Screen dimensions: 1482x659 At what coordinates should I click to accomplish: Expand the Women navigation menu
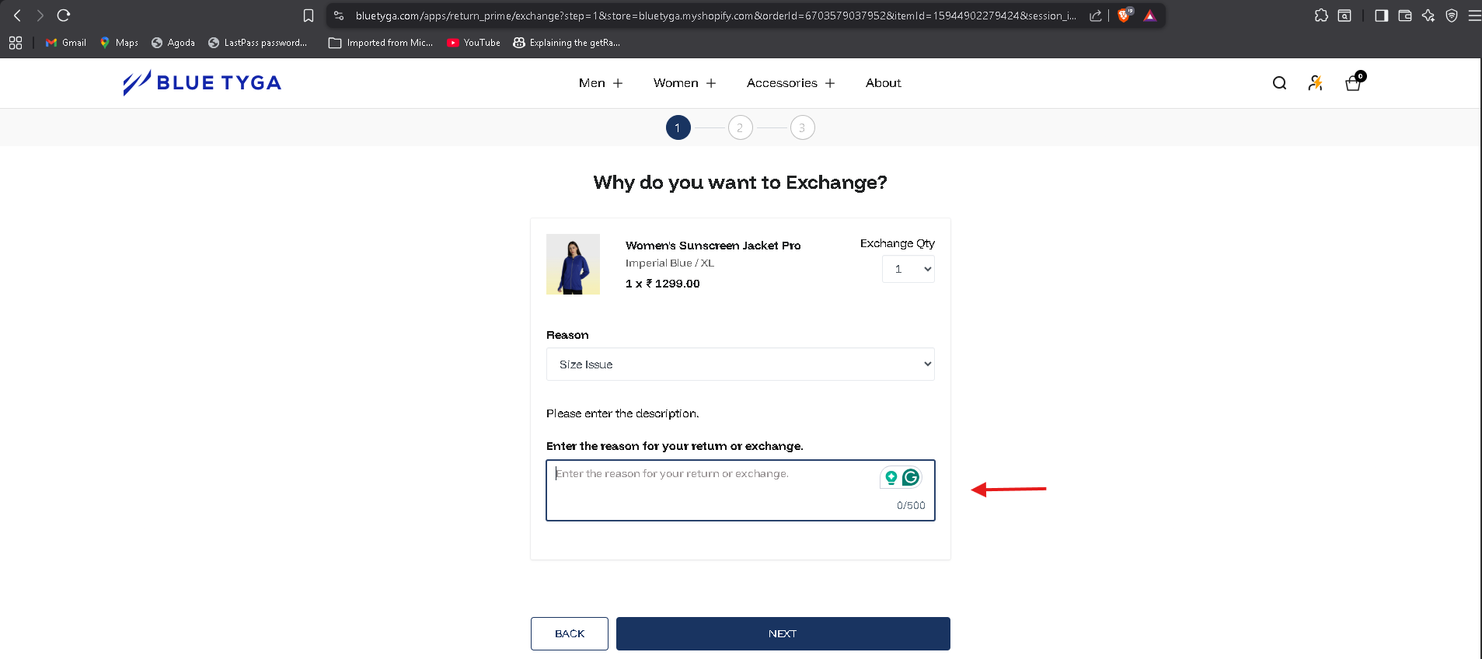coord(684,83)
